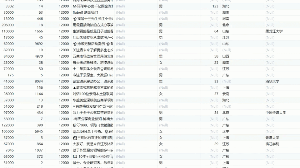The height and width of the screenshot is (168, 300).
Task: Click the description starting with 博士，专业研究者
Action: click(93, 163)
